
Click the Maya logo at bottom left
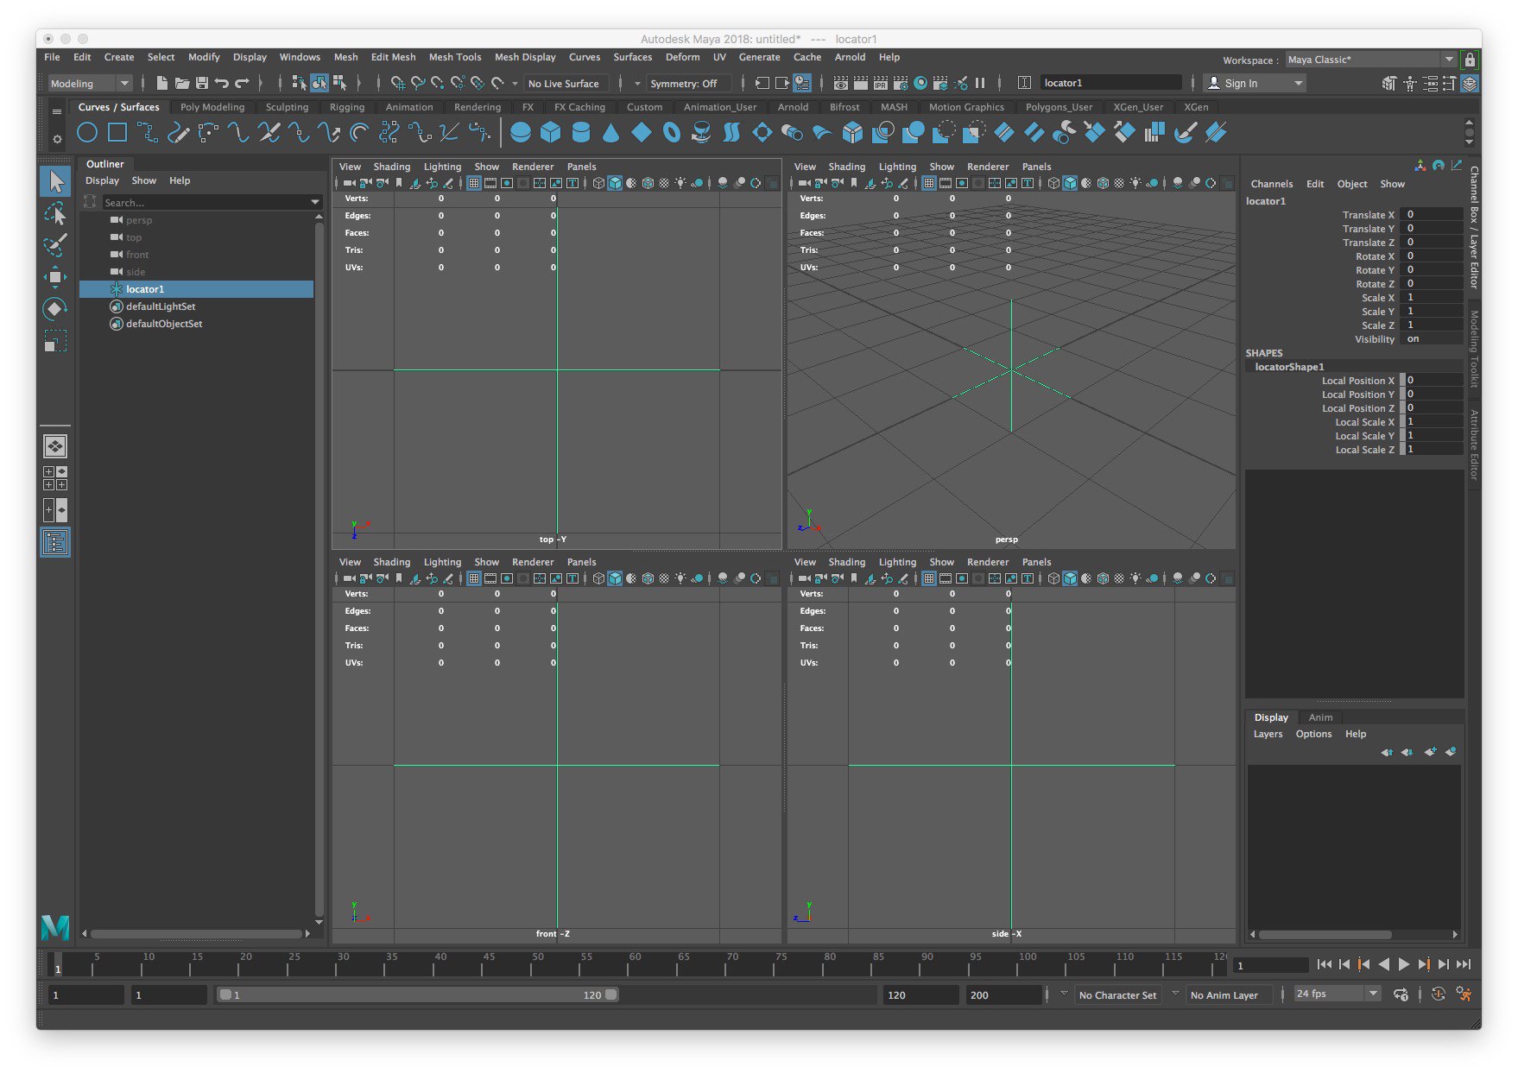[x=55, y=927]
